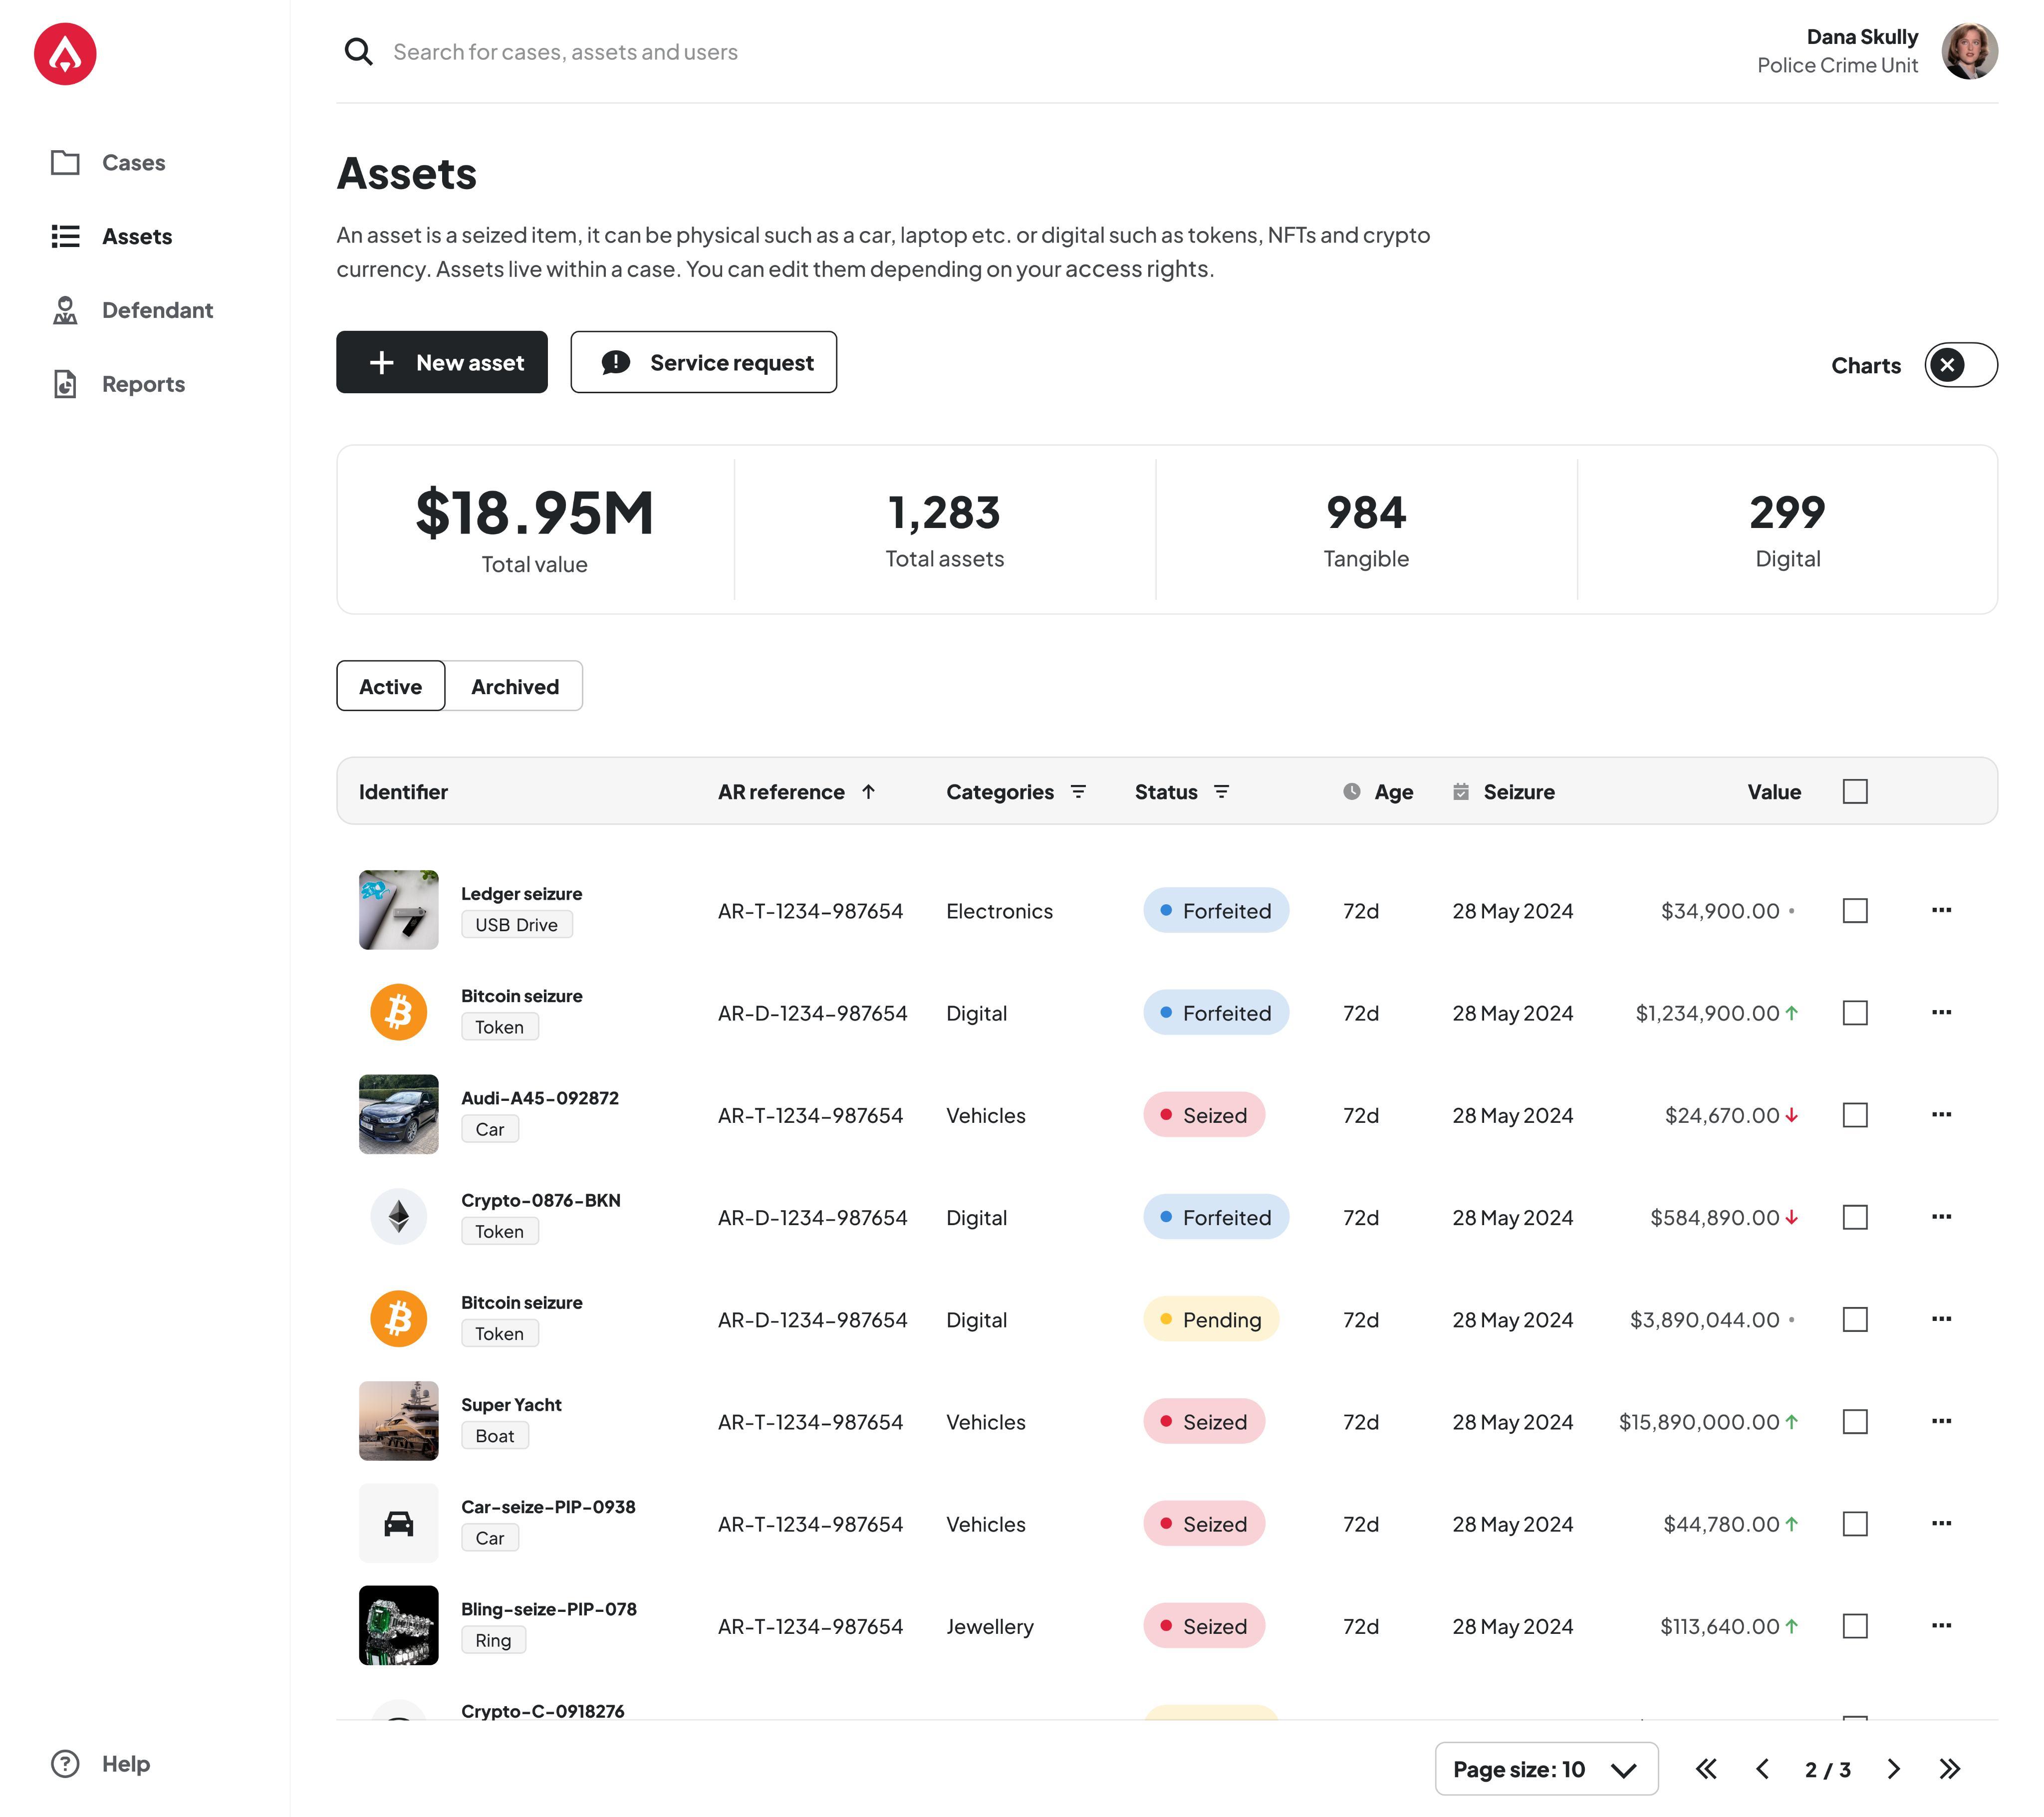Sort by AR reference arrow icon
This screenshot has height=1817, width=2044.
point(868,792)
